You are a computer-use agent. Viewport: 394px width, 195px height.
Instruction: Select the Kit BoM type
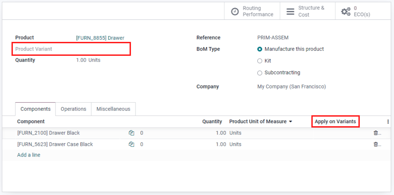[260, 61]
